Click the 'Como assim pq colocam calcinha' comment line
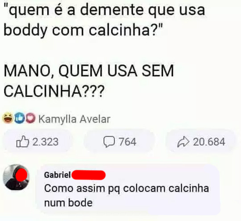This screenshot has width=241, height=221. (127, 188)
